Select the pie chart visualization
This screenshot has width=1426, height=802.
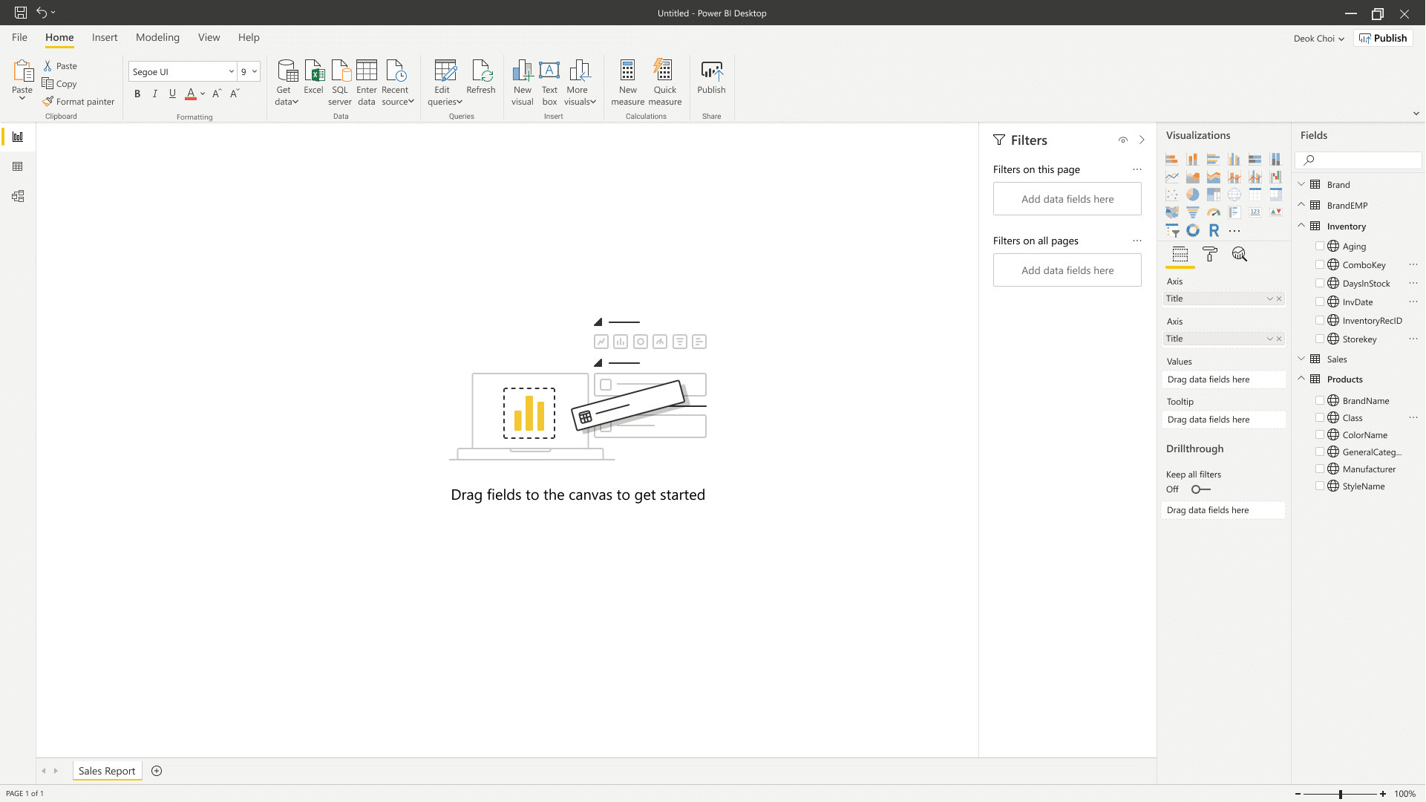coord(1192,195)
